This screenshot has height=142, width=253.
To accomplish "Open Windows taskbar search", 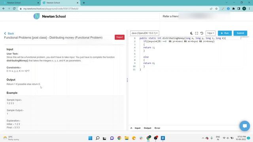I will point(98,138).
